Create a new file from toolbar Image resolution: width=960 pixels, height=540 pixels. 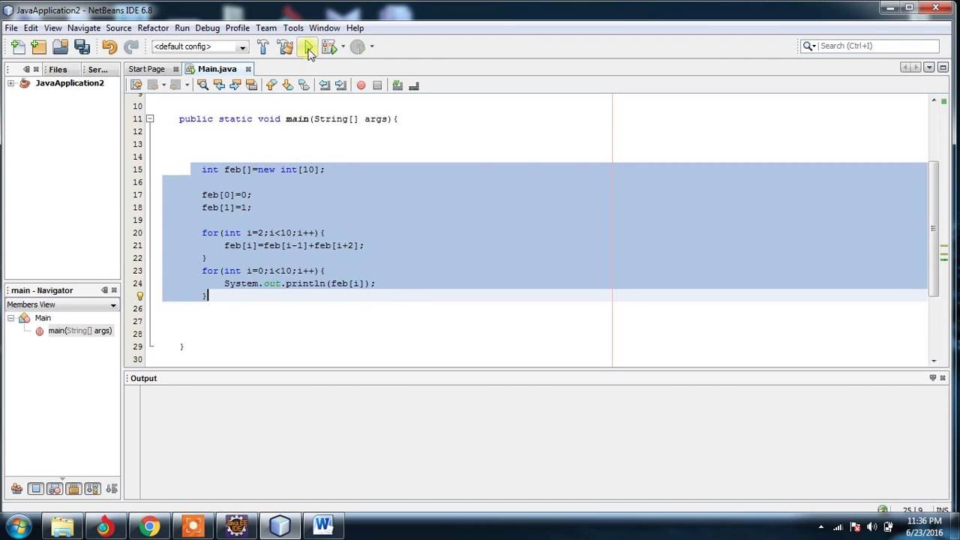click(x=17, y=46)
